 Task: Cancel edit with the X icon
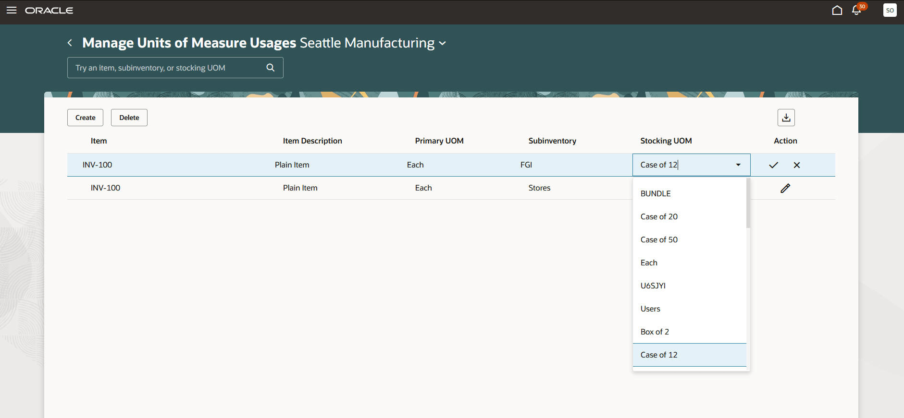pos(797,165)
